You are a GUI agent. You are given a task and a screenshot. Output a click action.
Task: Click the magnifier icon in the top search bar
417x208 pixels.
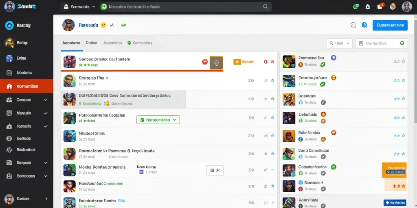(265, 6)
